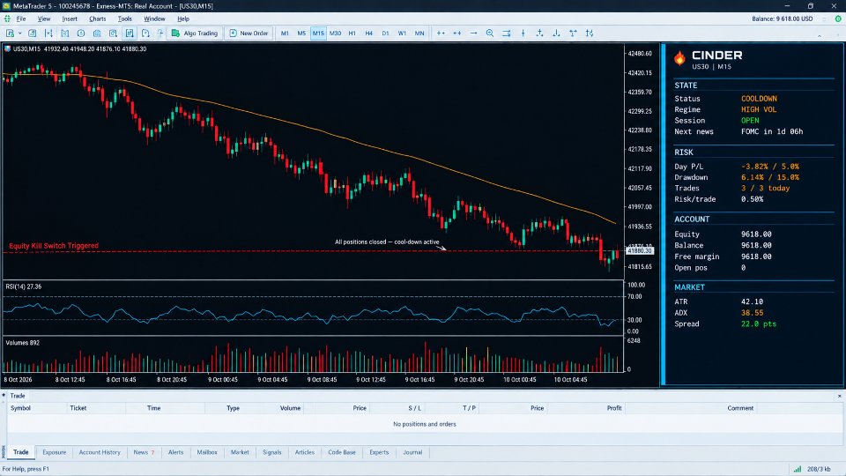Open the Insert menu
The width and height of the screenshot is (846, 476).
(x=70, y=19)
